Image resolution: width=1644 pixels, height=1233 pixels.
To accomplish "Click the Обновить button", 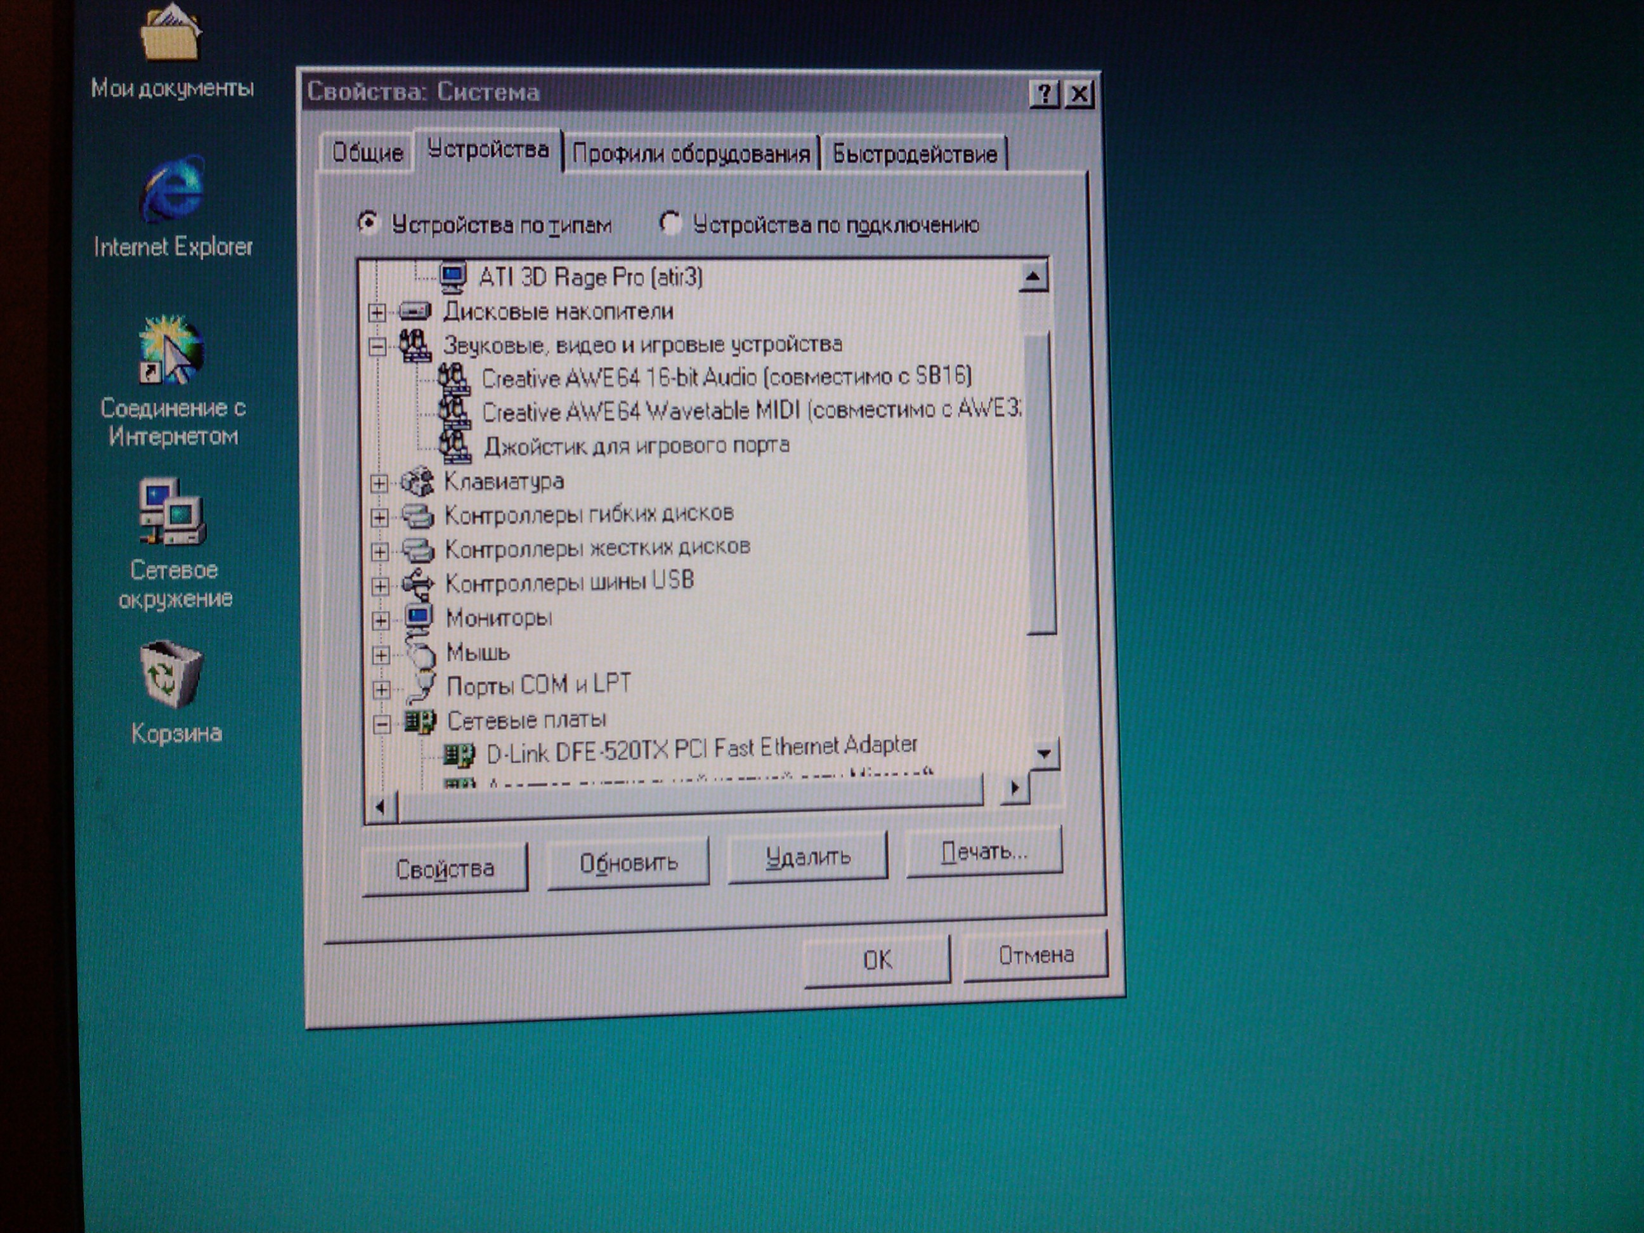I will [629, 863].
